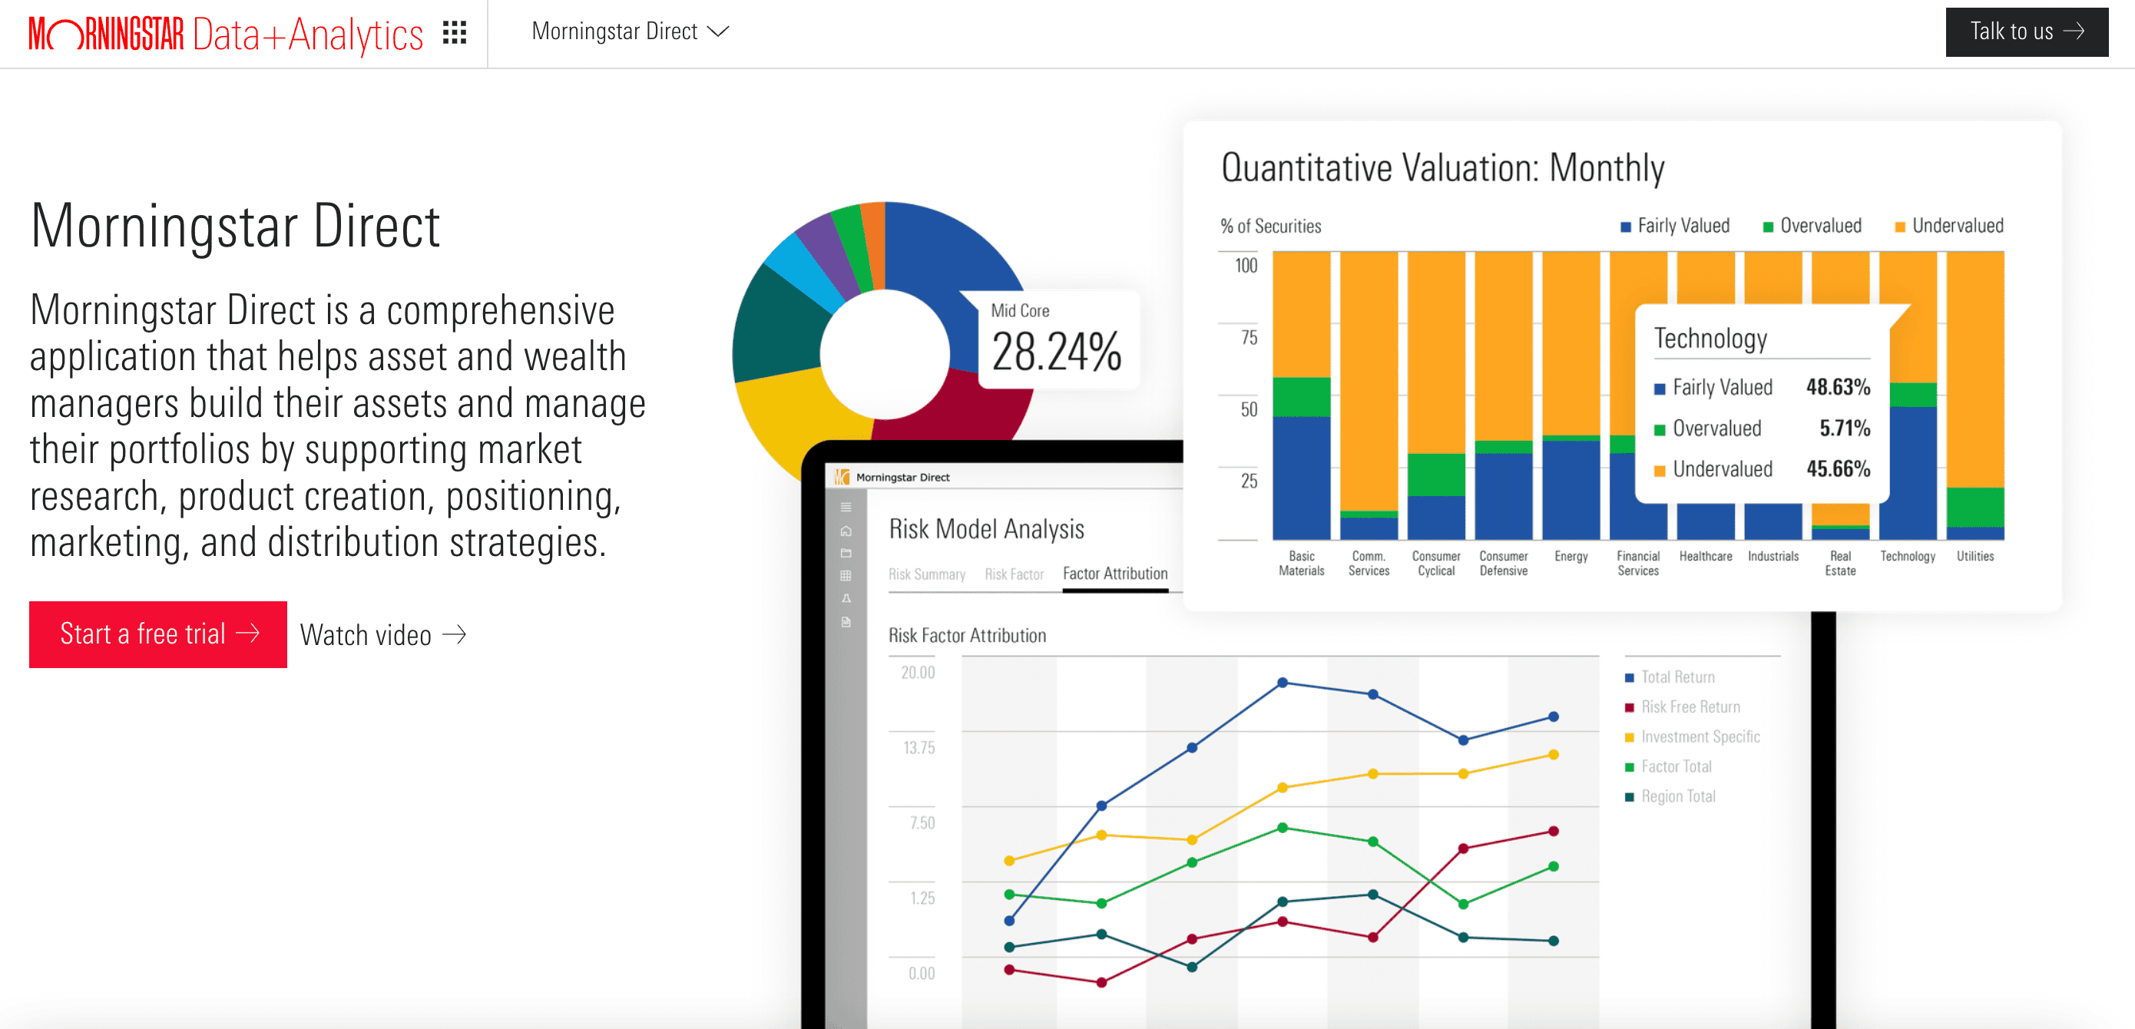Click the Investment Specific legend entry
Screen dimensions: 2135x1029
[1692, 736]
